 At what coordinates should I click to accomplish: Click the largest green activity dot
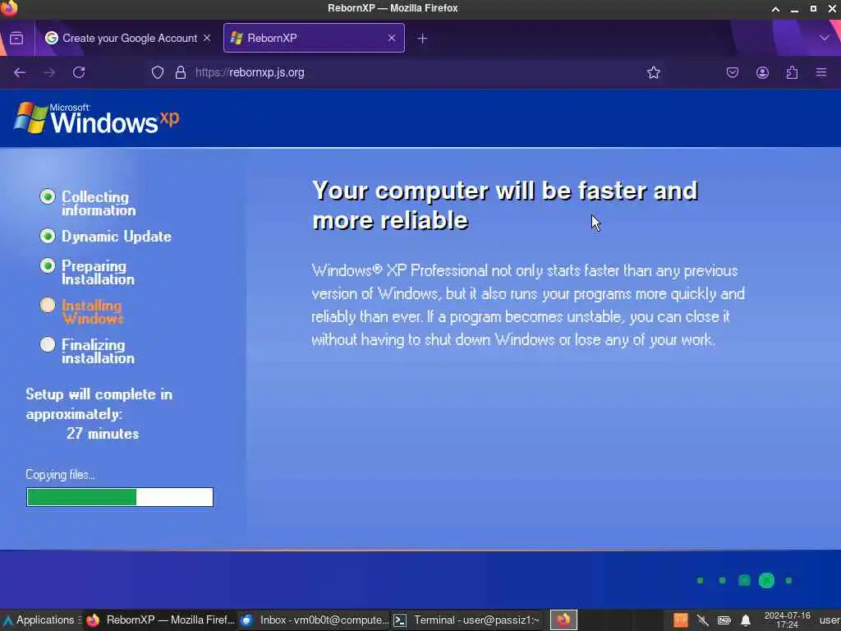[766, 580]
